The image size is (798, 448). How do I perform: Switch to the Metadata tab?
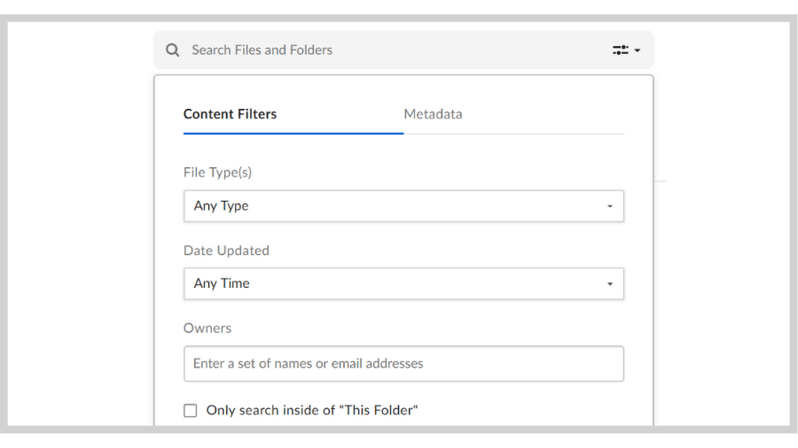point(433,114)
